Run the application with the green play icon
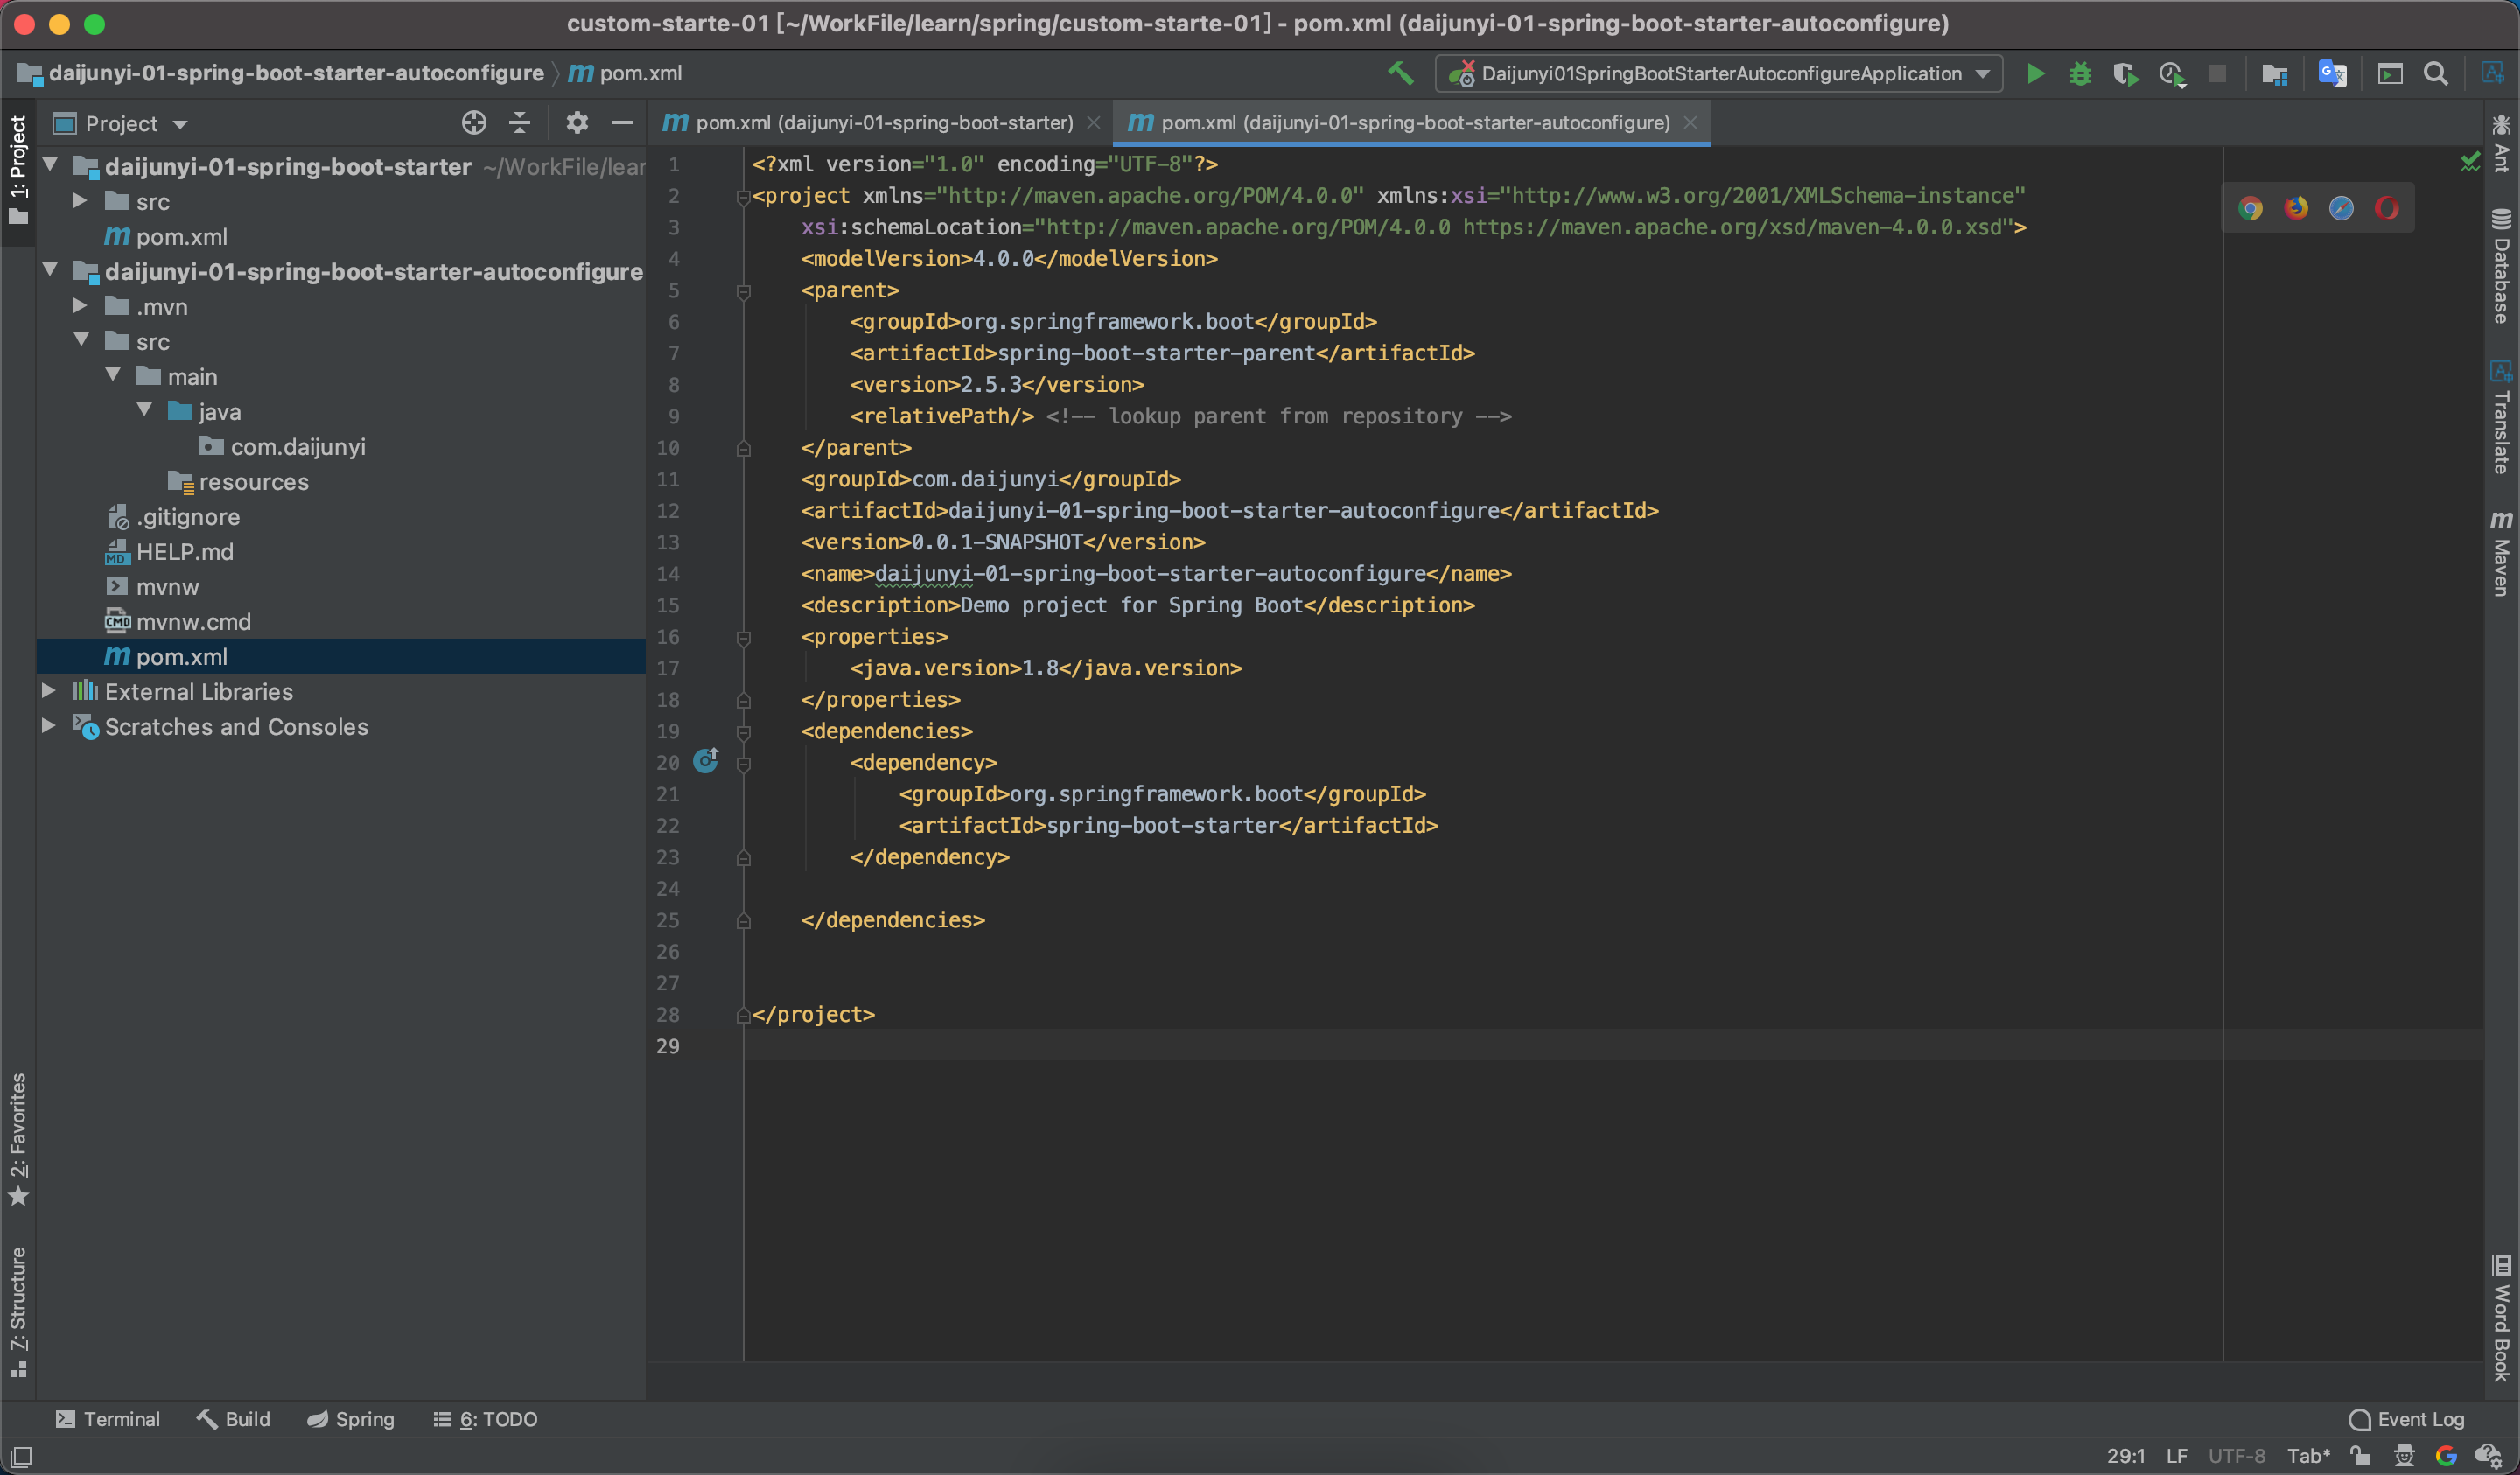 (x=2035, y=74)
